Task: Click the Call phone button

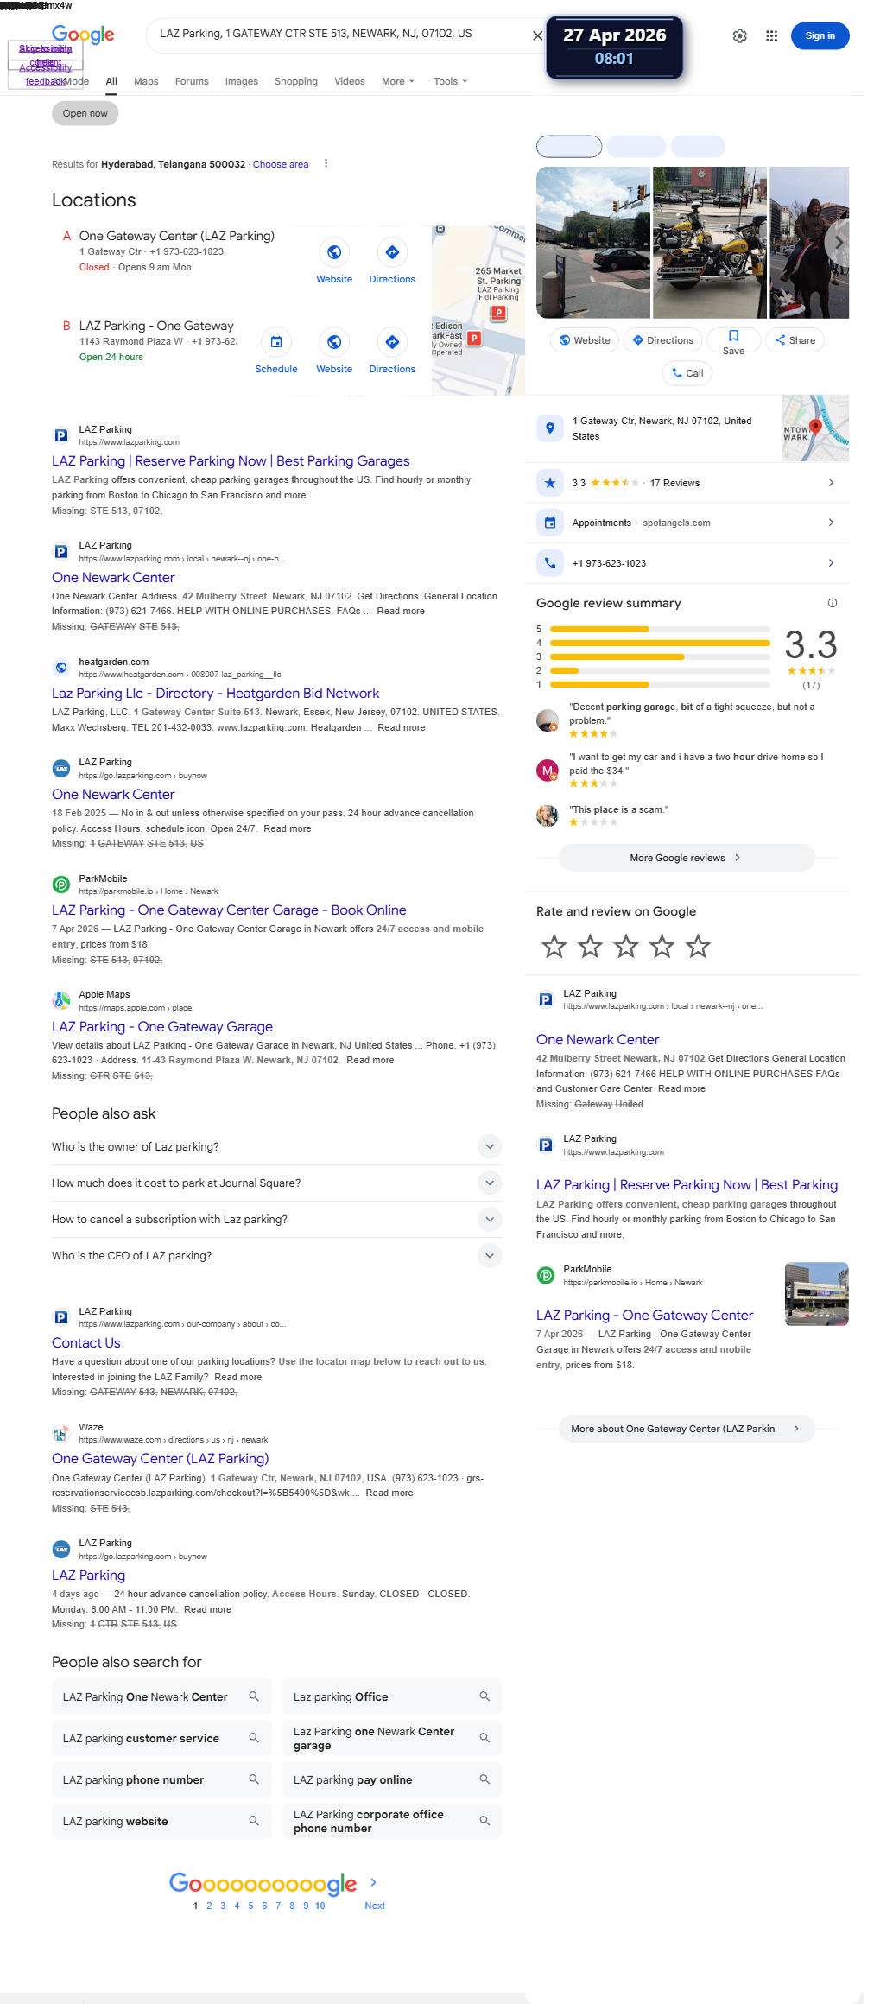Action: tap(687, 373)
